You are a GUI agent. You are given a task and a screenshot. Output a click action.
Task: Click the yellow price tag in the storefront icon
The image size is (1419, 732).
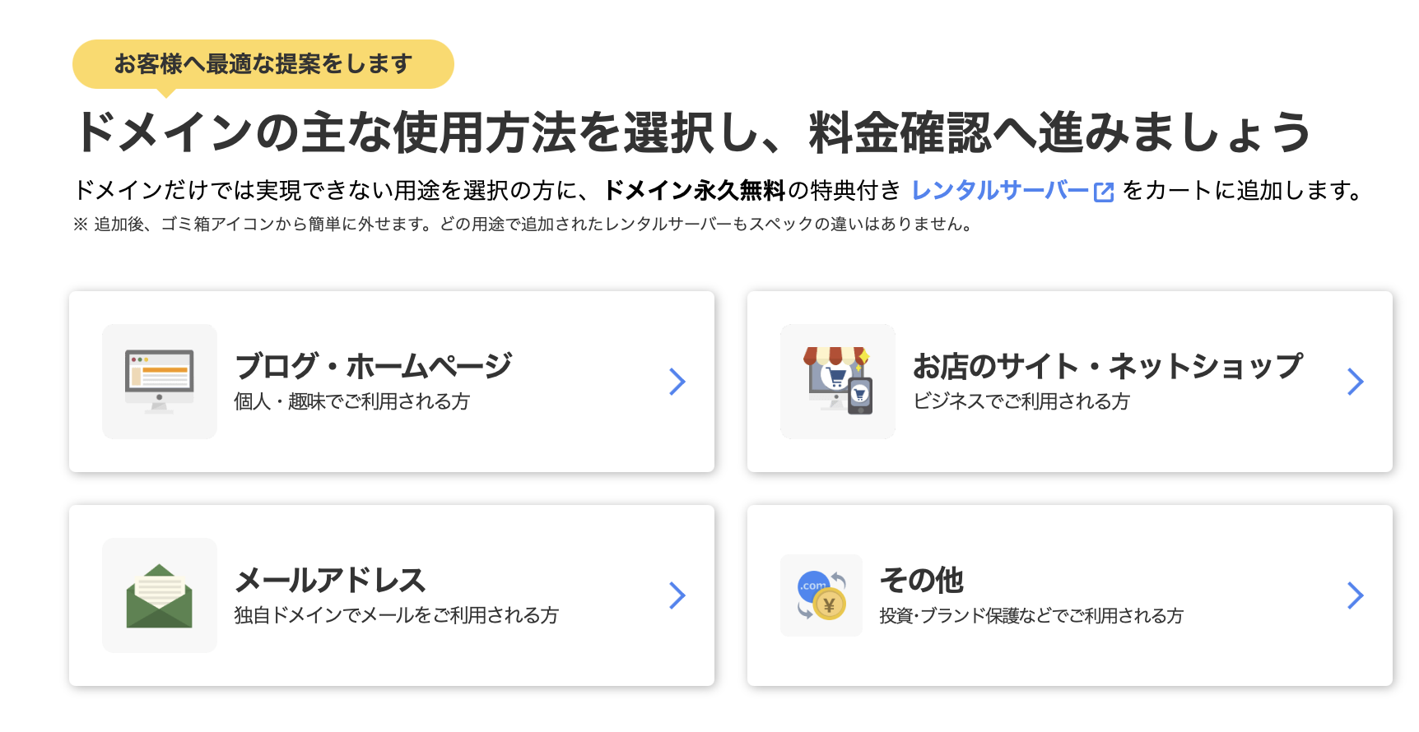tap(866, 355)
